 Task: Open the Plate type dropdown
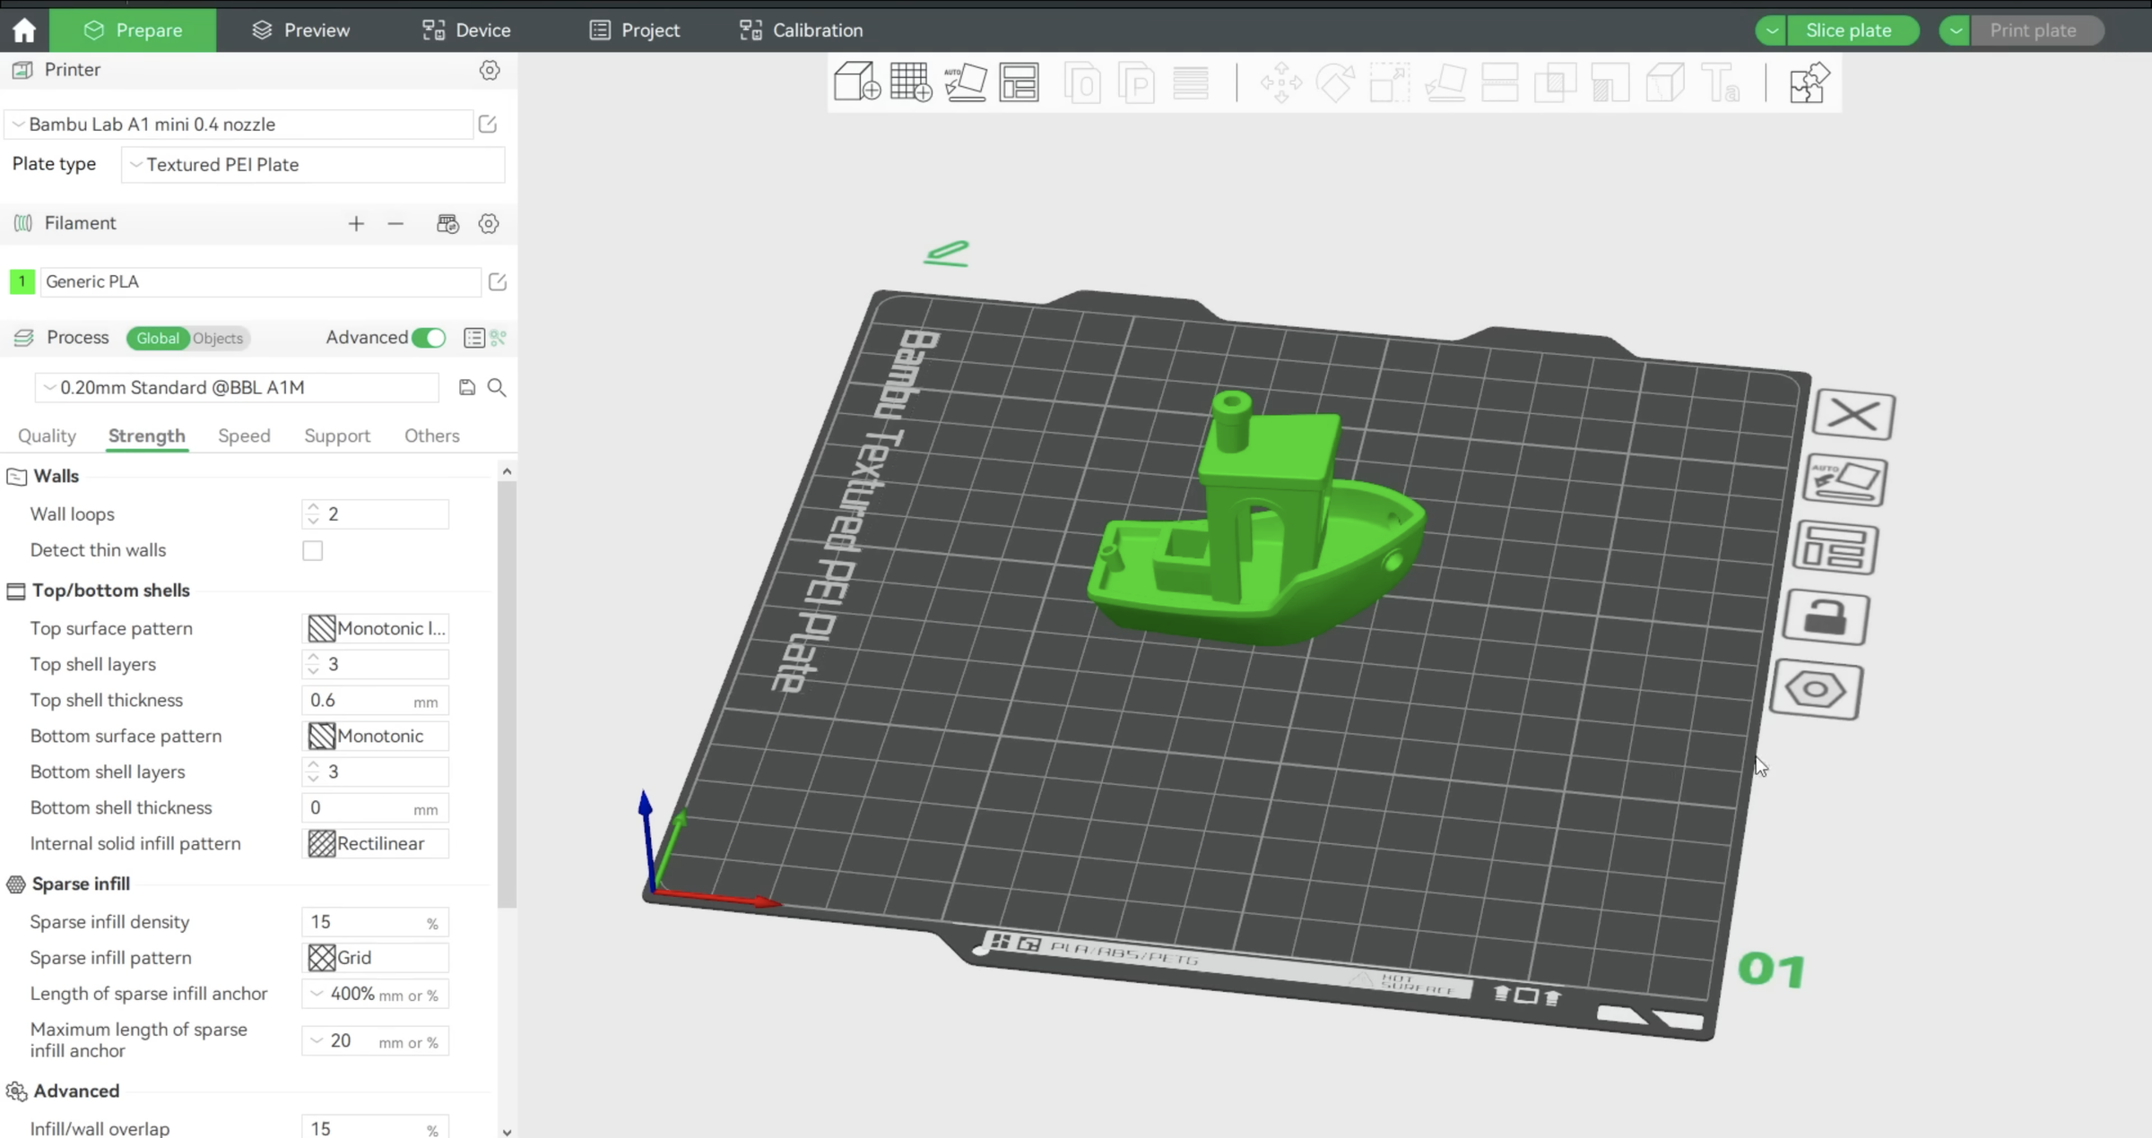(x=312, y=165)
